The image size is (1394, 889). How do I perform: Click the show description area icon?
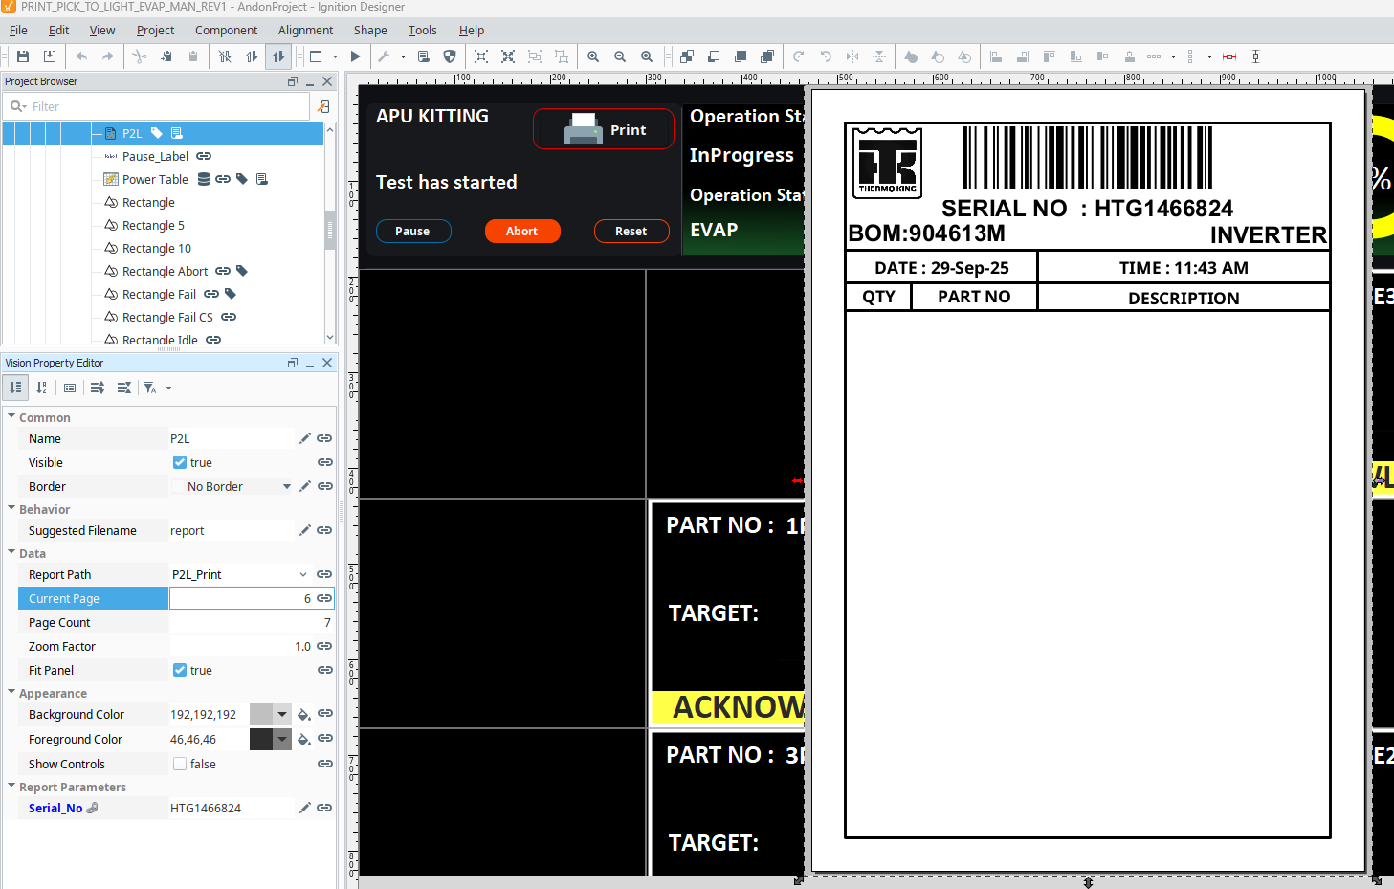point(70,388)
